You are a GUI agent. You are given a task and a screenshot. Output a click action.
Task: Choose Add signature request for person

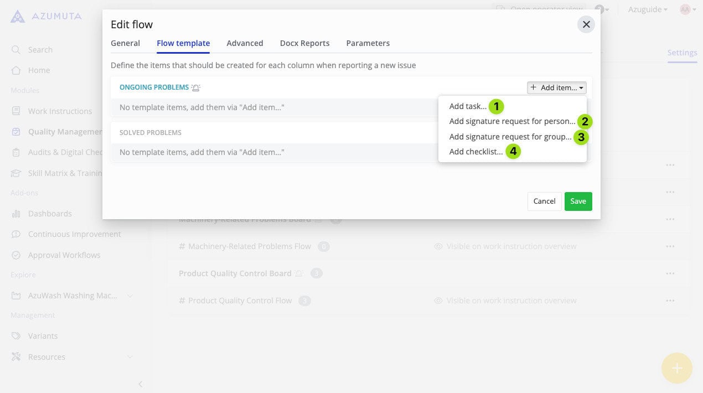click(x=511, y=121)
